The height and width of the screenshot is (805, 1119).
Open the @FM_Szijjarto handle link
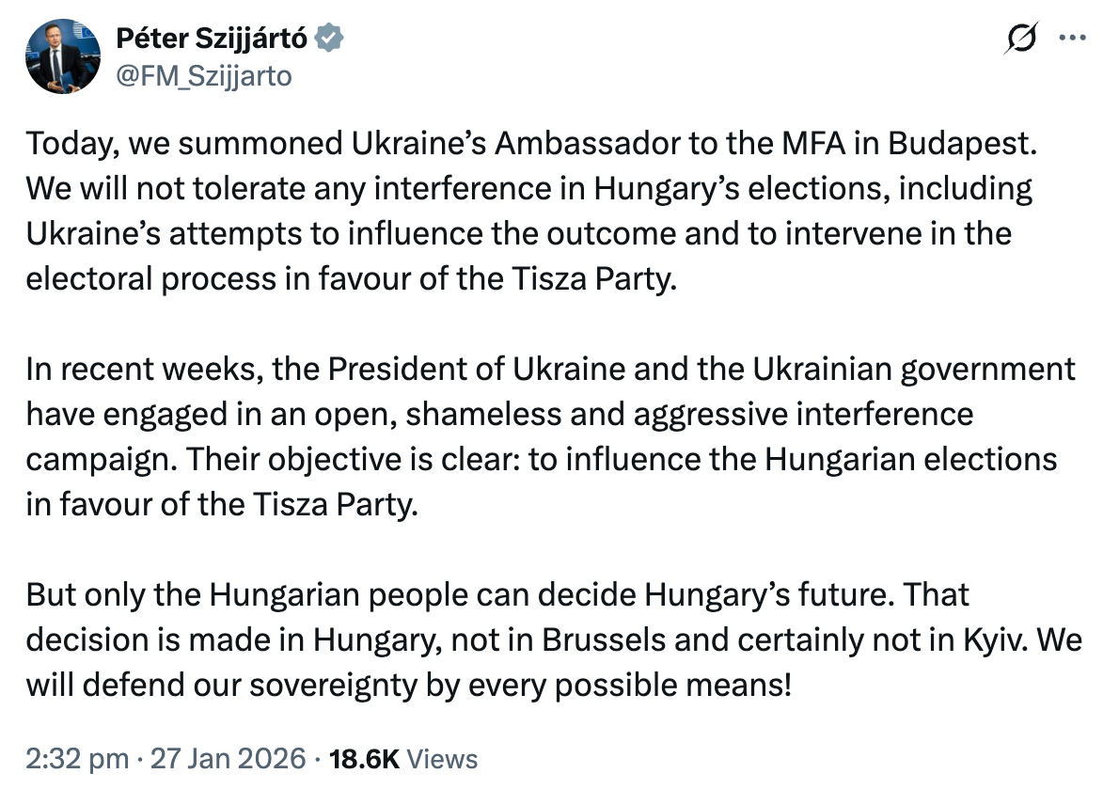[x=203, y=75]
